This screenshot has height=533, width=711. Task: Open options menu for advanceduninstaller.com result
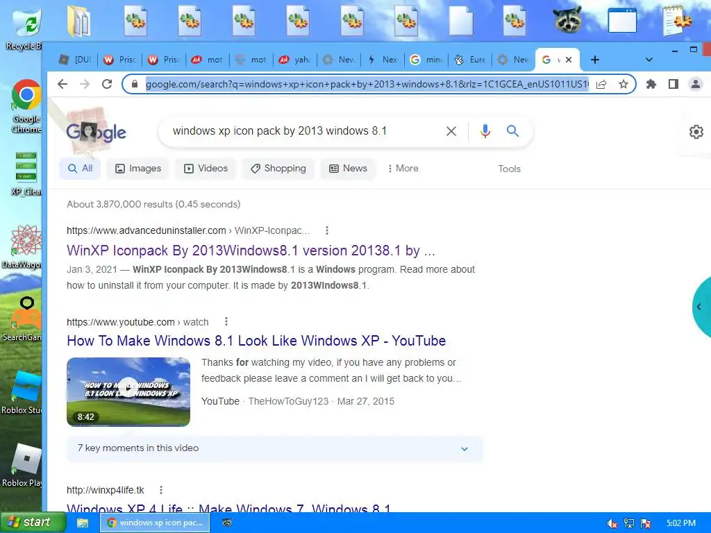[327, 230]
